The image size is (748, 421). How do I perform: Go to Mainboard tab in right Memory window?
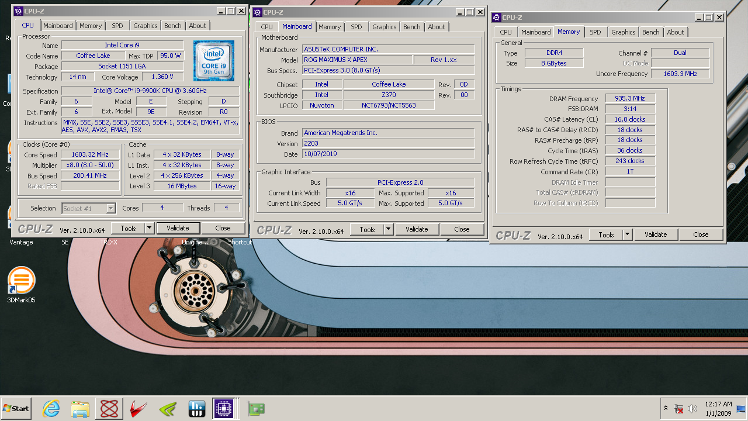click(x=536, y=32)
